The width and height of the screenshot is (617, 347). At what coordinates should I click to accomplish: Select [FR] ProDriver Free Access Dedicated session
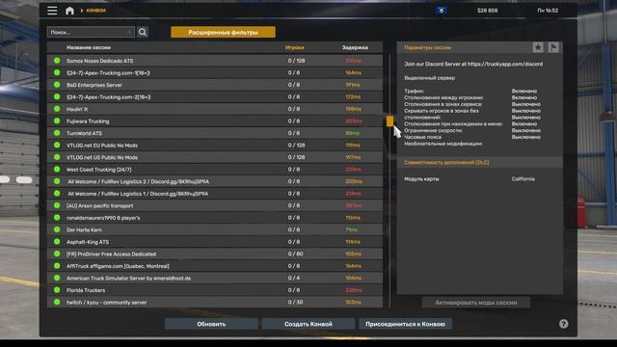click(x=214, y=254)
